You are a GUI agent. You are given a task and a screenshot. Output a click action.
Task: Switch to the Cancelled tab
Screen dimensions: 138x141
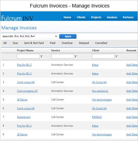pyautogui.click(x=101, y=43)
